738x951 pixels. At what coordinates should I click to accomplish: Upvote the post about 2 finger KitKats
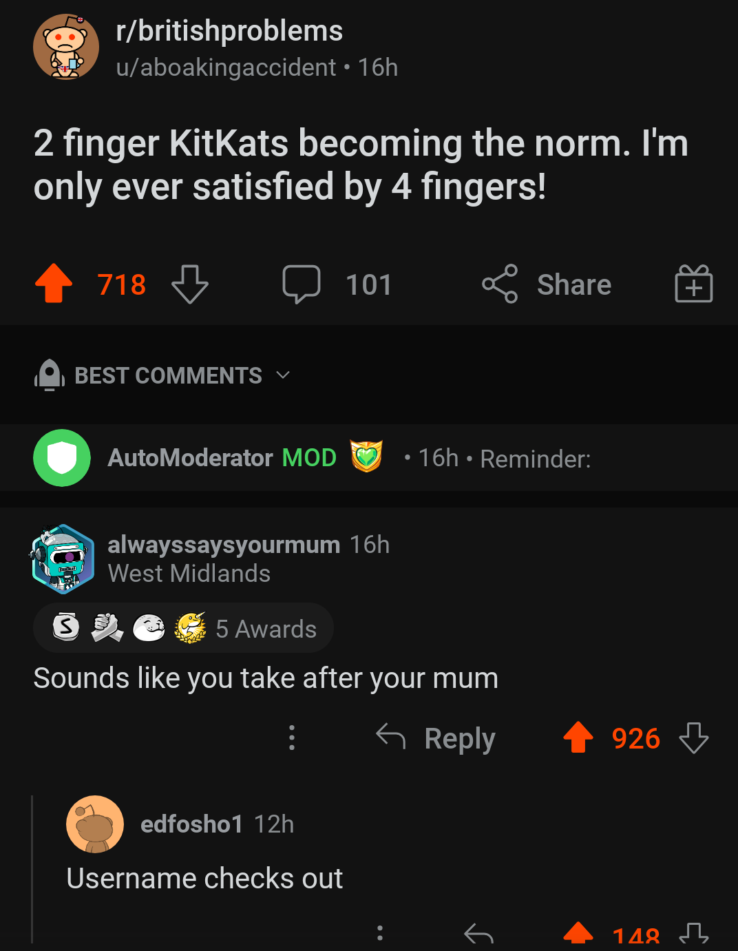tap(54, 283)
